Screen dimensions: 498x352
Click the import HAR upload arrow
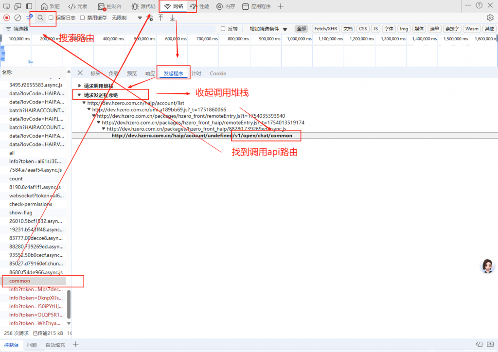point(161,18)
